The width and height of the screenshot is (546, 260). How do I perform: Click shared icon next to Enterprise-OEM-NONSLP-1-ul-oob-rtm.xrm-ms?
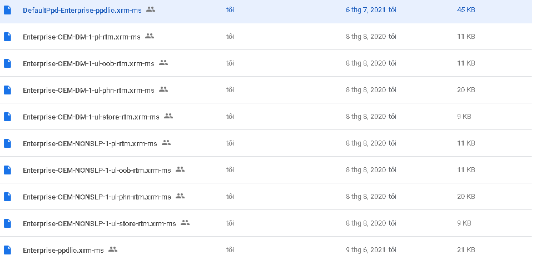tap(180, 169)
